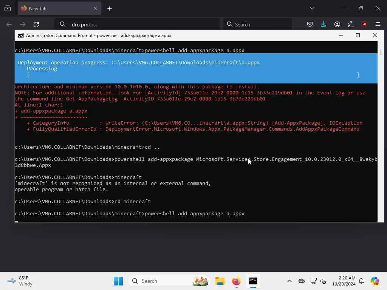Open the notifications bell icon
This screenshot has height=290, width=387.
[x=361, y=281]
